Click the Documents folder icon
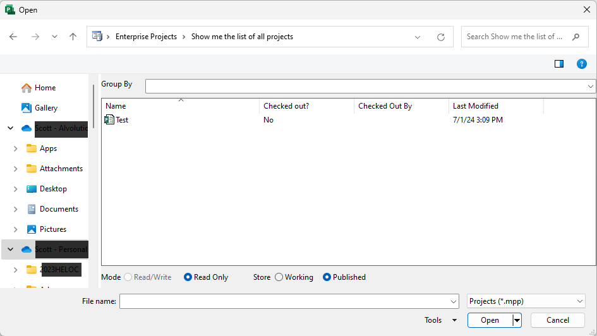 31,209
